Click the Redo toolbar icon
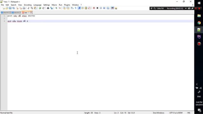 point(43,8)
